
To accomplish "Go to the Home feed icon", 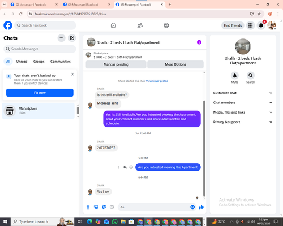I will click(113, 25).
